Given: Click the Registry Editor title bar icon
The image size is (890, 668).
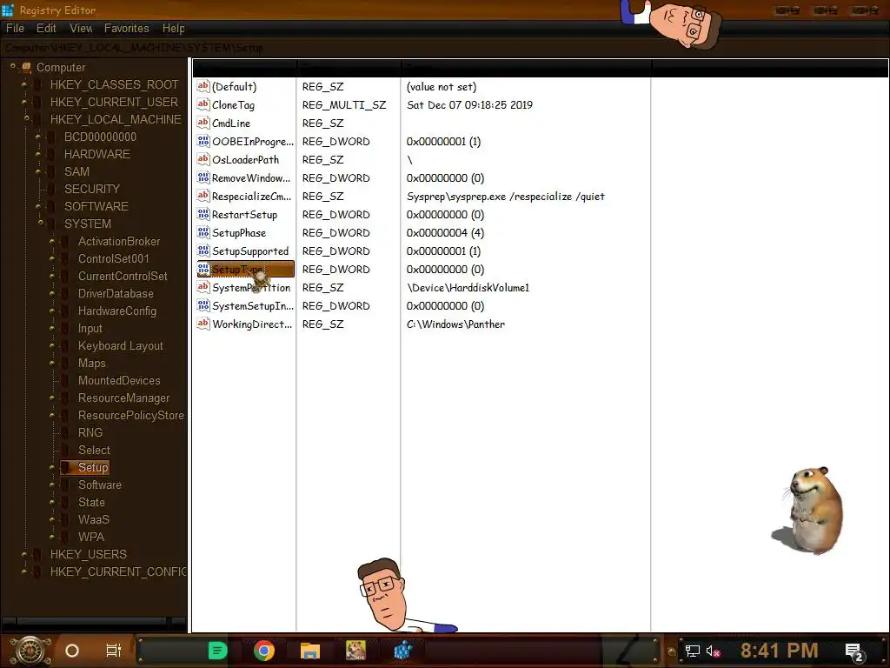Looking at the screenshot, I should 7,10.
